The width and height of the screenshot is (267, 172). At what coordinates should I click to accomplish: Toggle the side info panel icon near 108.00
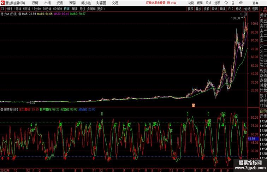[x=245, y=14]
